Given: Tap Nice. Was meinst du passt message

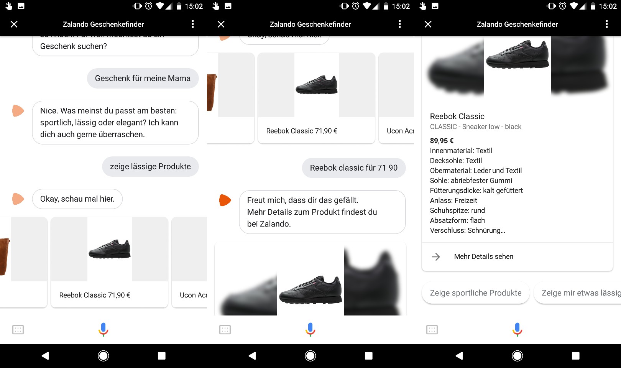Looking at the screenshot, I should pos(115,123).
